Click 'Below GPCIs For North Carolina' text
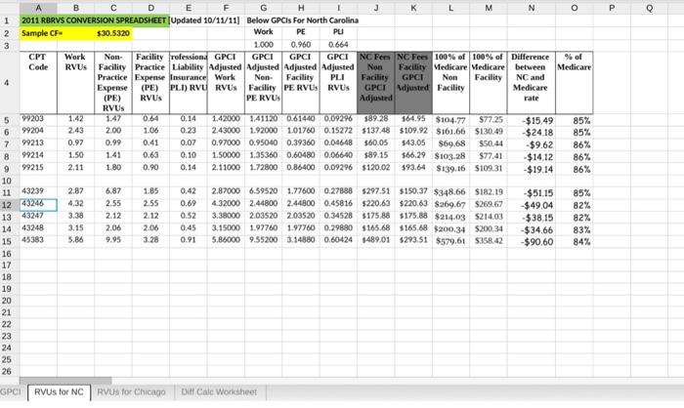The image size is (684, 408). [302, 20]
